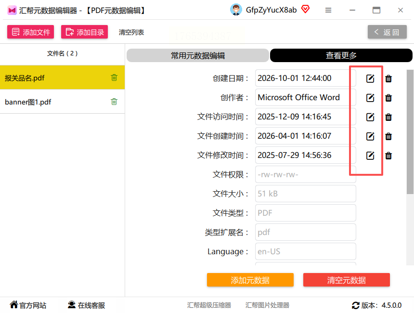Click the 文件修改时间 input field

point(306,156)
